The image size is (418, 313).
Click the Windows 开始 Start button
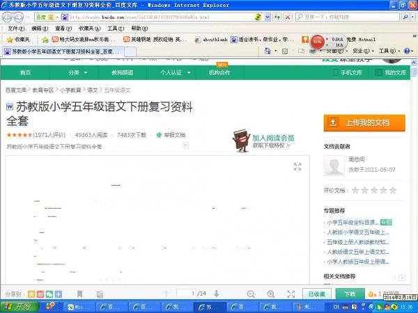click(20, 307)
